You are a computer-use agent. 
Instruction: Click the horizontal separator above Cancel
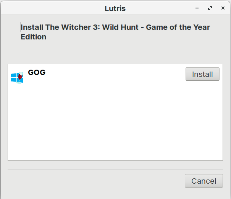click(x=115, y=169)
